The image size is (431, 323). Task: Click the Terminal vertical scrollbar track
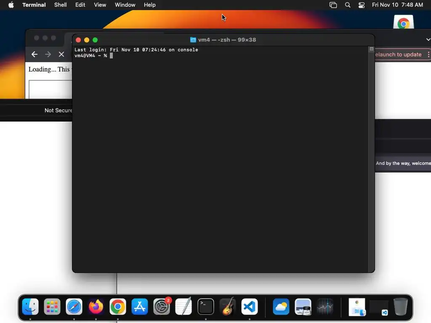[372, 161]
